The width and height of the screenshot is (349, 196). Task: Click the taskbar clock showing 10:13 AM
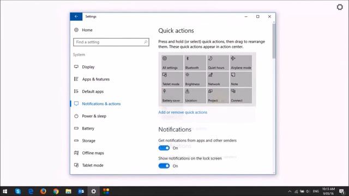(x=328, y=191)
